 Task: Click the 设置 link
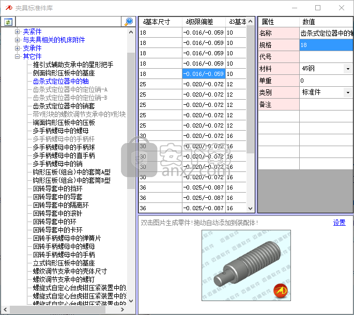(x=339, y=223)
